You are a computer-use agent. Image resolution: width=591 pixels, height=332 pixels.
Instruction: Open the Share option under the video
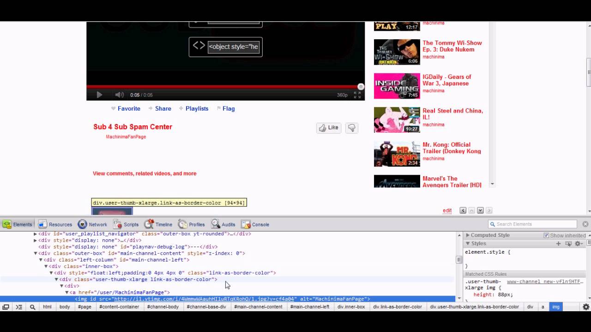[163, 109]
